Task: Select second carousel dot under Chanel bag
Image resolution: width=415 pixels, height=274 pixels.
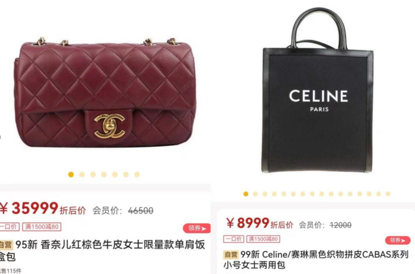Action: pyautogui.click(x=82, y=174)
